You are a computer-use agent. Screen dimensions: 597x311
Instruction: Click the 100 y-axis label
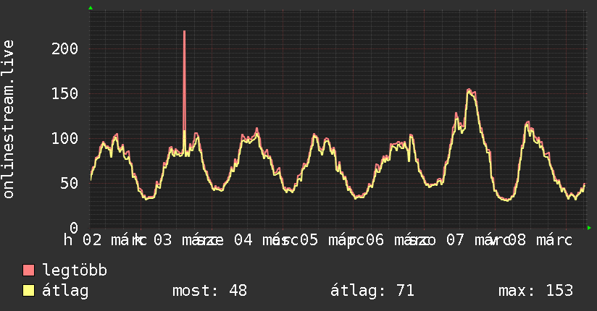[64, 138]
